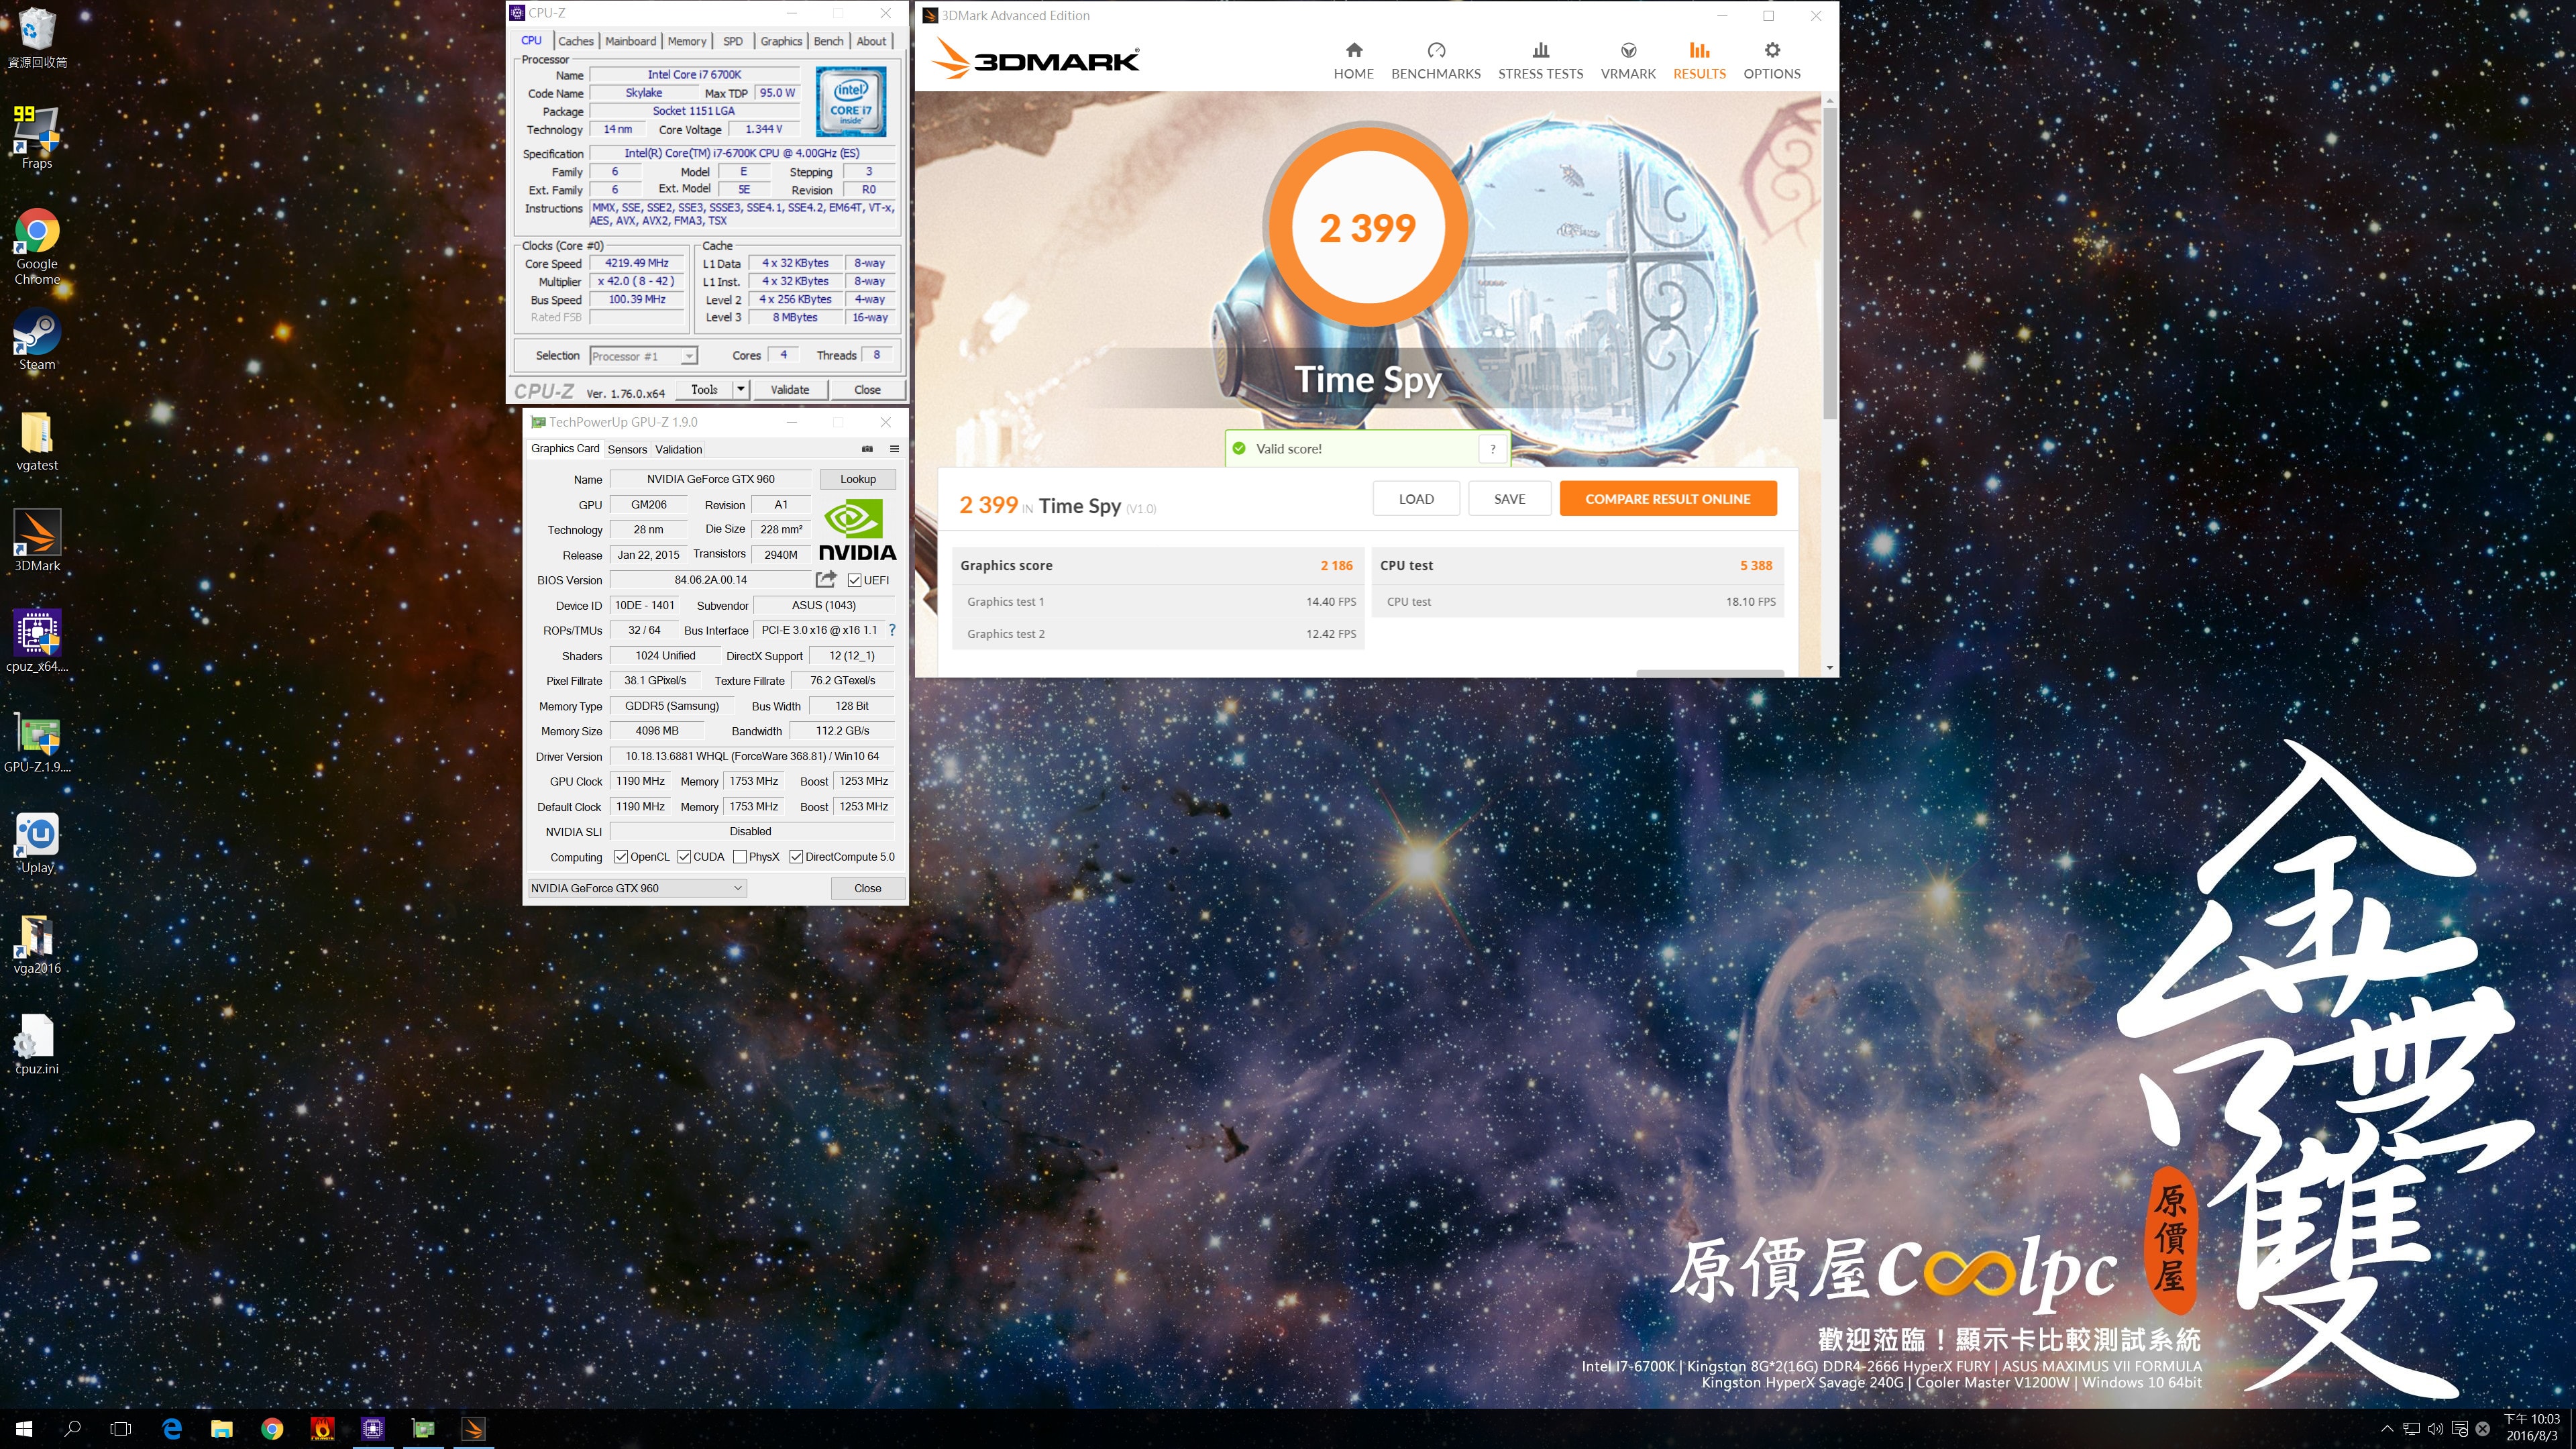The height and width of the screenshot is (1449, 2576).
Task: Switch to CPU-Z Bench tab
Action: click(828, 41)
